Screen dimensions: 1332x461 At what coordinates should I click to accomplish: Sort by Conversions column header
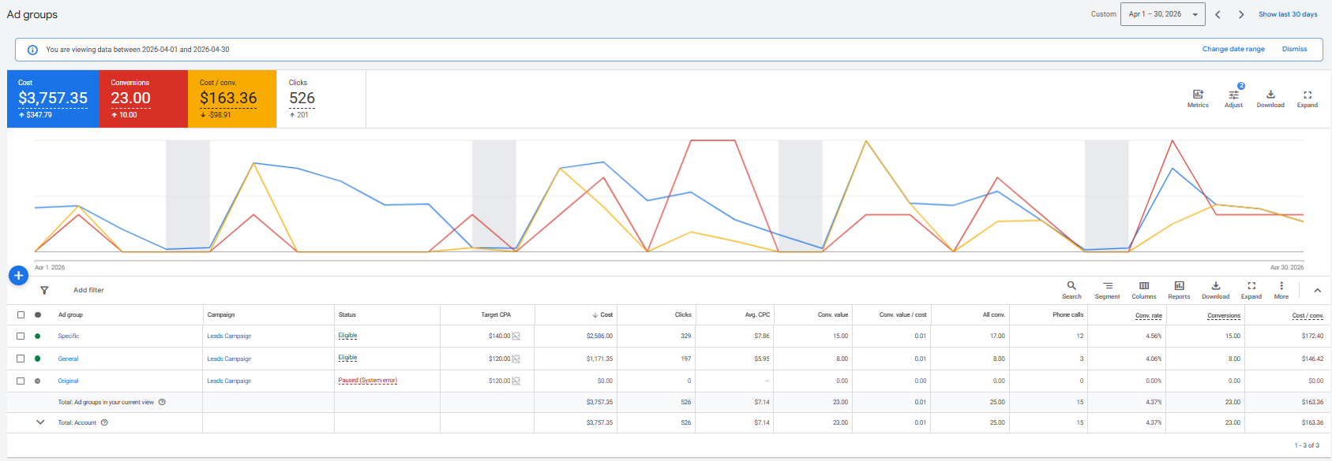click(x=1224, y=315)
